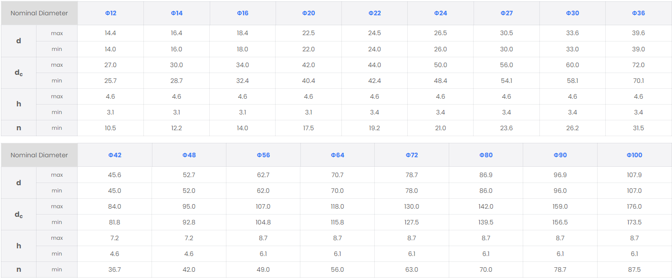This screenshot has height=279, width=672.
Task: Select the d max value 26.5 for Φ24
Action: [441, 33]
